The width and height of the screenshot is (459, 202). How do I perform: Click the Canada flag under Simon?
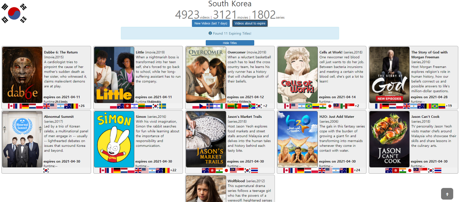(103, 170)
